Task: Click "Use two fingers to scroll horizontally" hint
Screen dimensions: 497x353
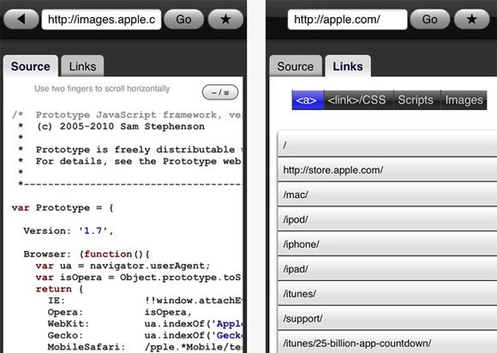Action: click(x=102, y=89)
